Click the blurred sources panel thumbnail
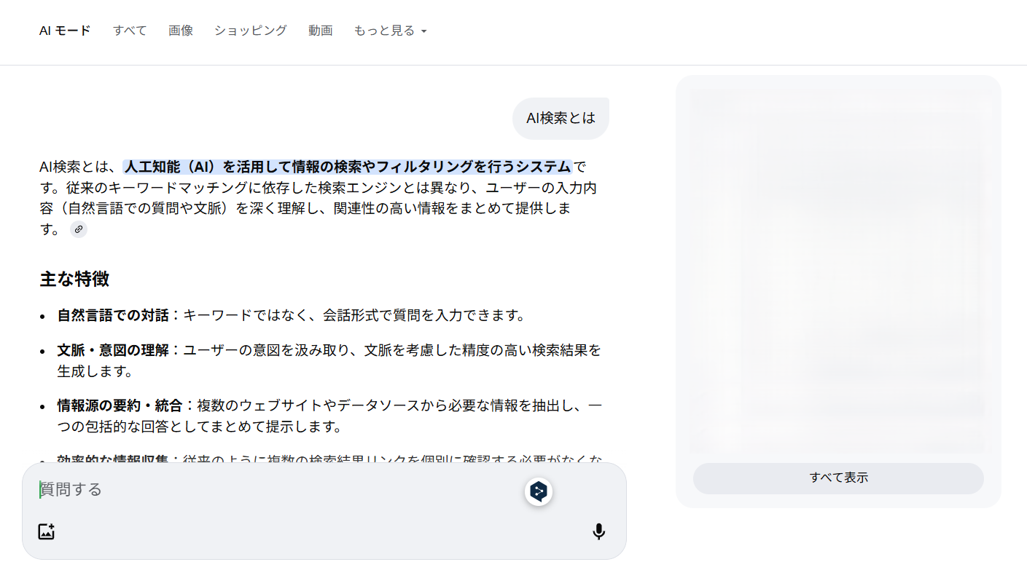Image resolution: width=1027 pixels, height=578 pixels. 838,271
